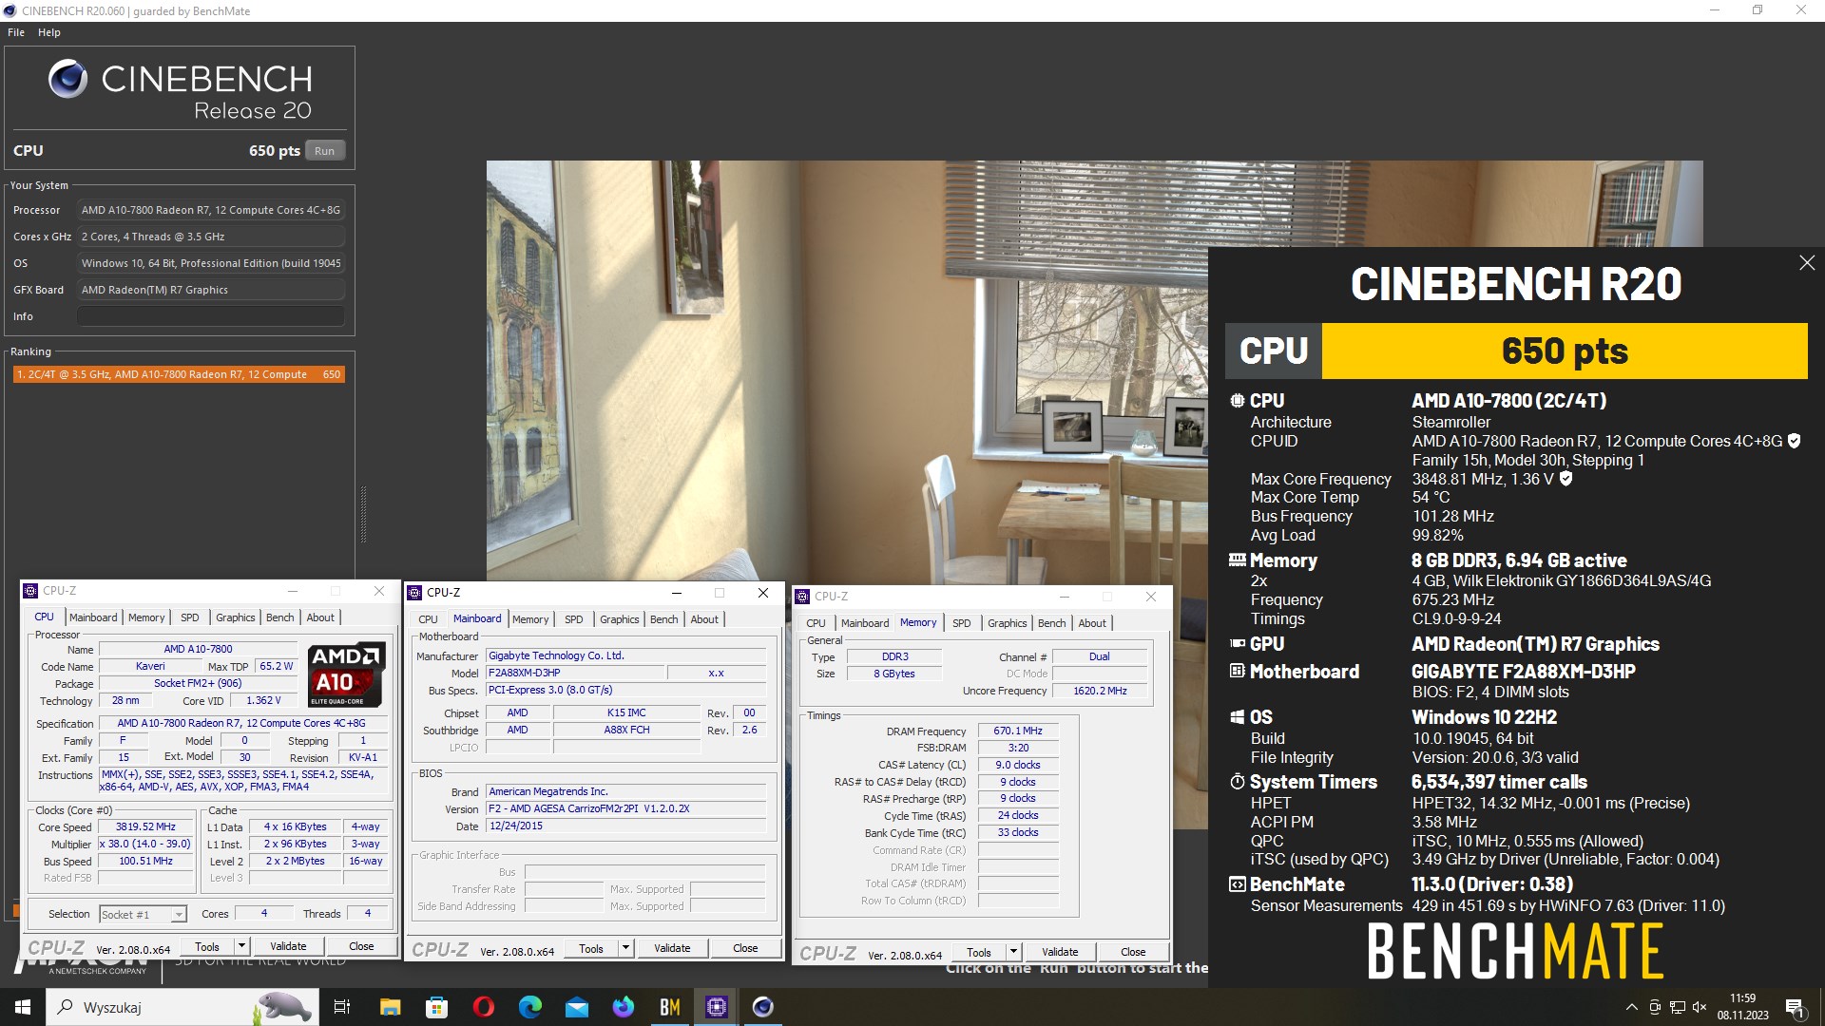Click Close button in left CPU-Z window
This screenshot has width=1825, height=1026.
pos(361,946)
